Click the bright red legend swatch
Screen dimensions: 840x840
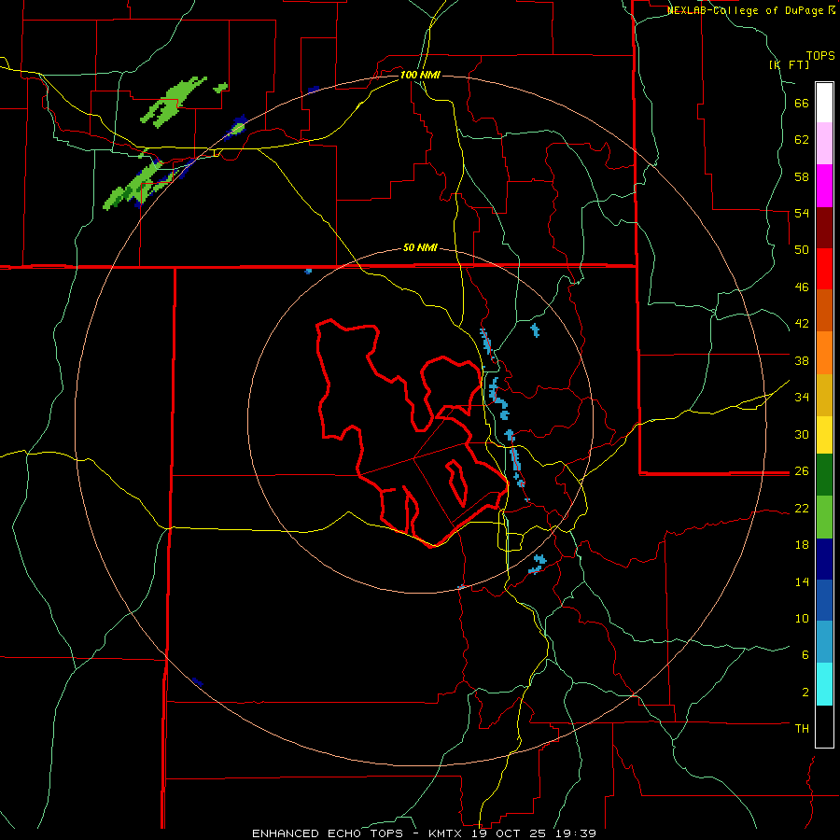coord(824,269)
